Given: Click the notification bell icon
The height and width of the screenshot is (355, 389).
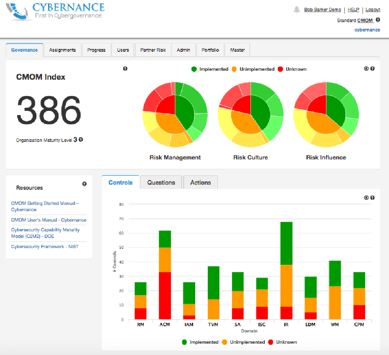Looking at the screenshot, I should 296,10.
